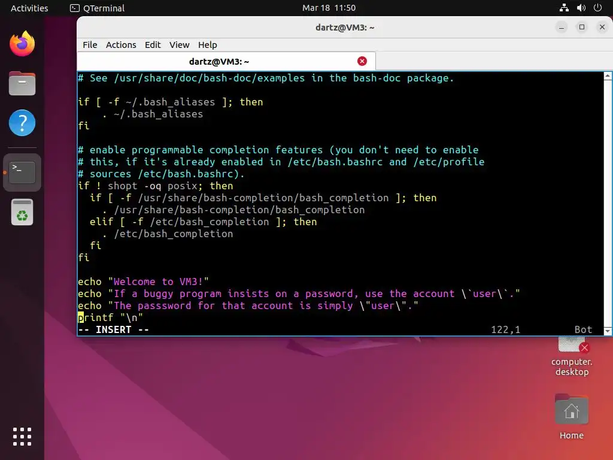
Task: Maximize the QTerminal window
Action: click(582, 27)
